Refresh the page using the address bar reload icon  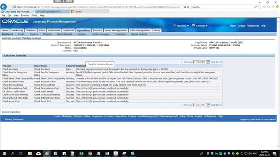(x=188, y=7)
